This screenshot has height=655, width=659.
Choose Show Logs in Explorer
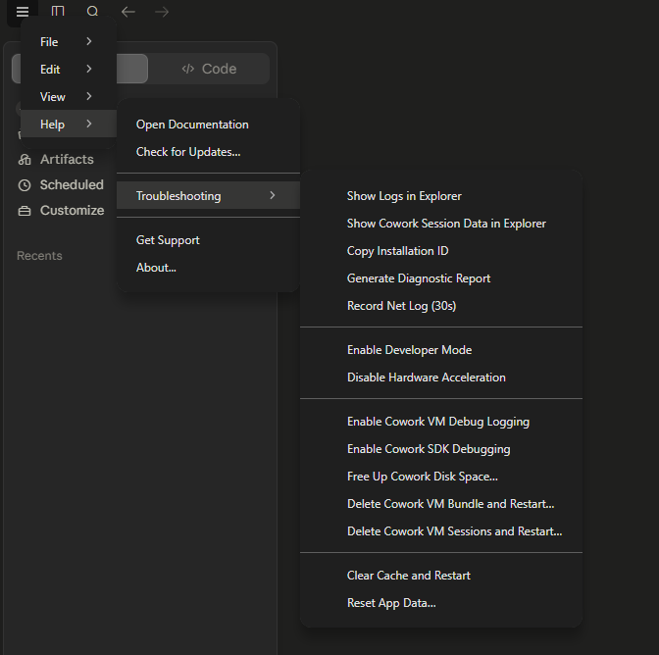(441, 196)
